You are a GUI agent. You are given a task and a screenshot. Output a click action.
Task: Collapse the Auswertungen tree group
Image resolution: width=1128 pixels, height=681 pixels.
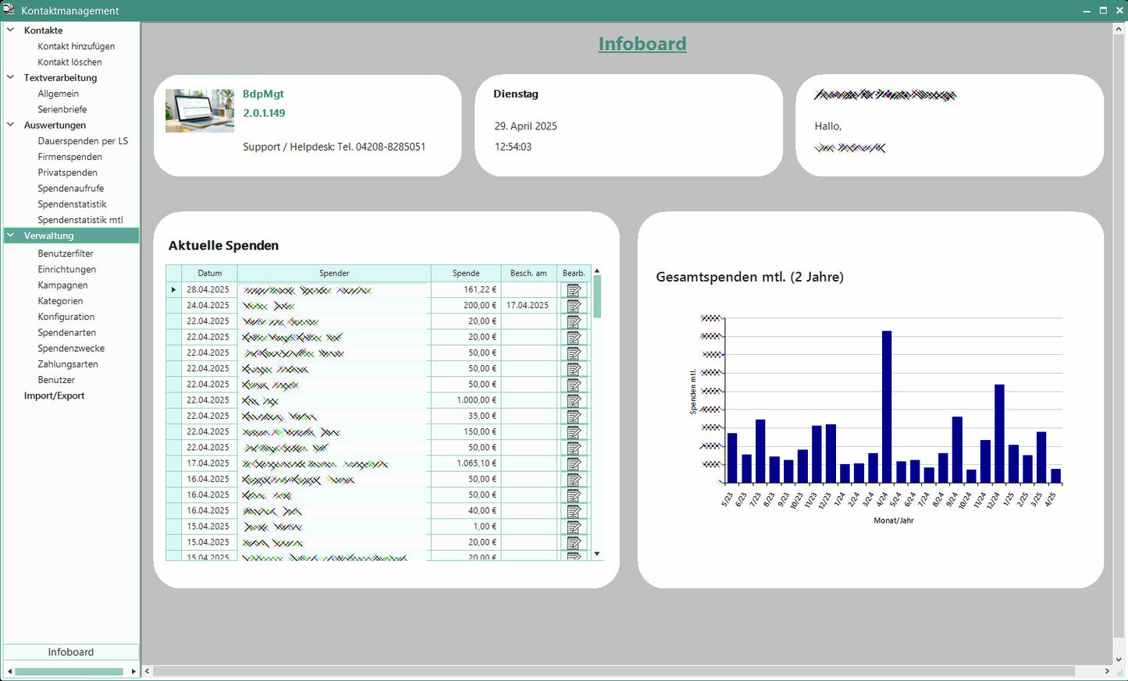coord(11,125)
